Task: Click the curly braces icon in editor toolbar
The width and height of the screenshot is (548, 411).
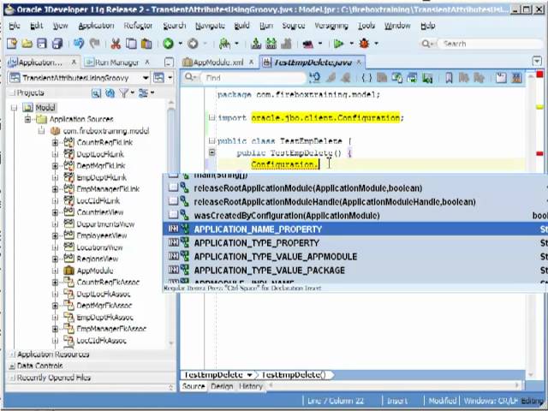Action: pyautogui.click(x=366, y=78)
